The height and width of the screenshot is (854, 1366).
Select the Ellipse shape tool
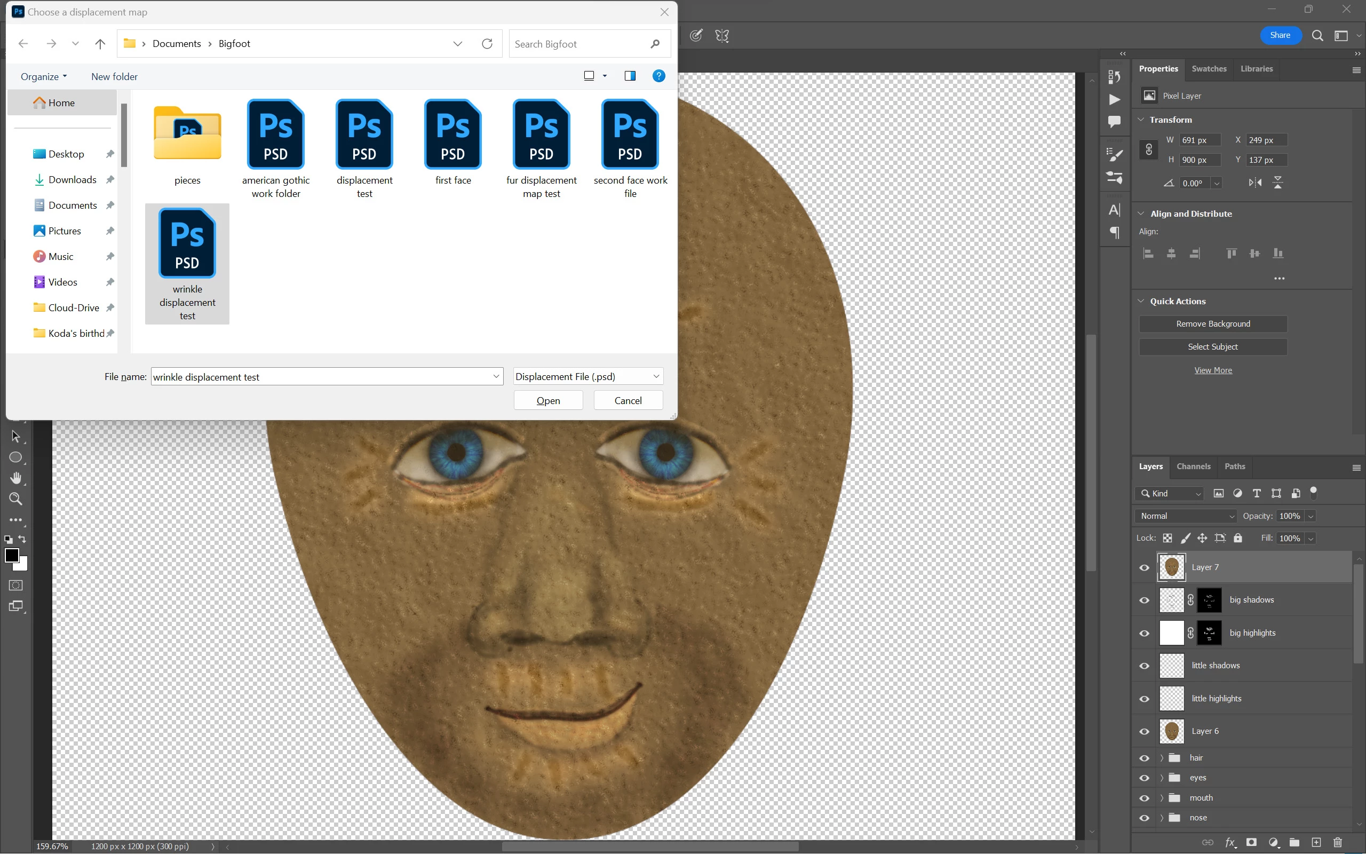click(16, 457)
